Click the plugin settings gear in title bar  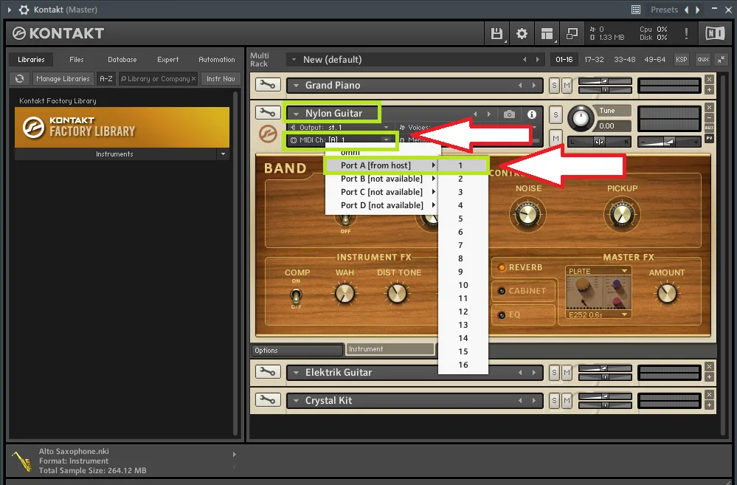pos(24,10)
